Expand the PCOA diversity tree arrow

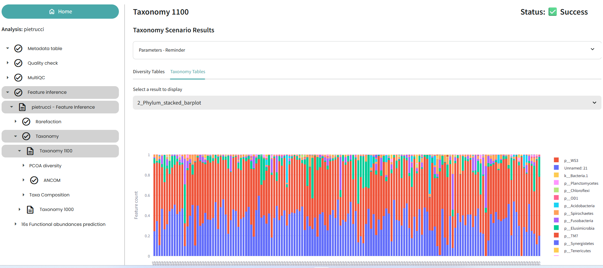point(23,165)
